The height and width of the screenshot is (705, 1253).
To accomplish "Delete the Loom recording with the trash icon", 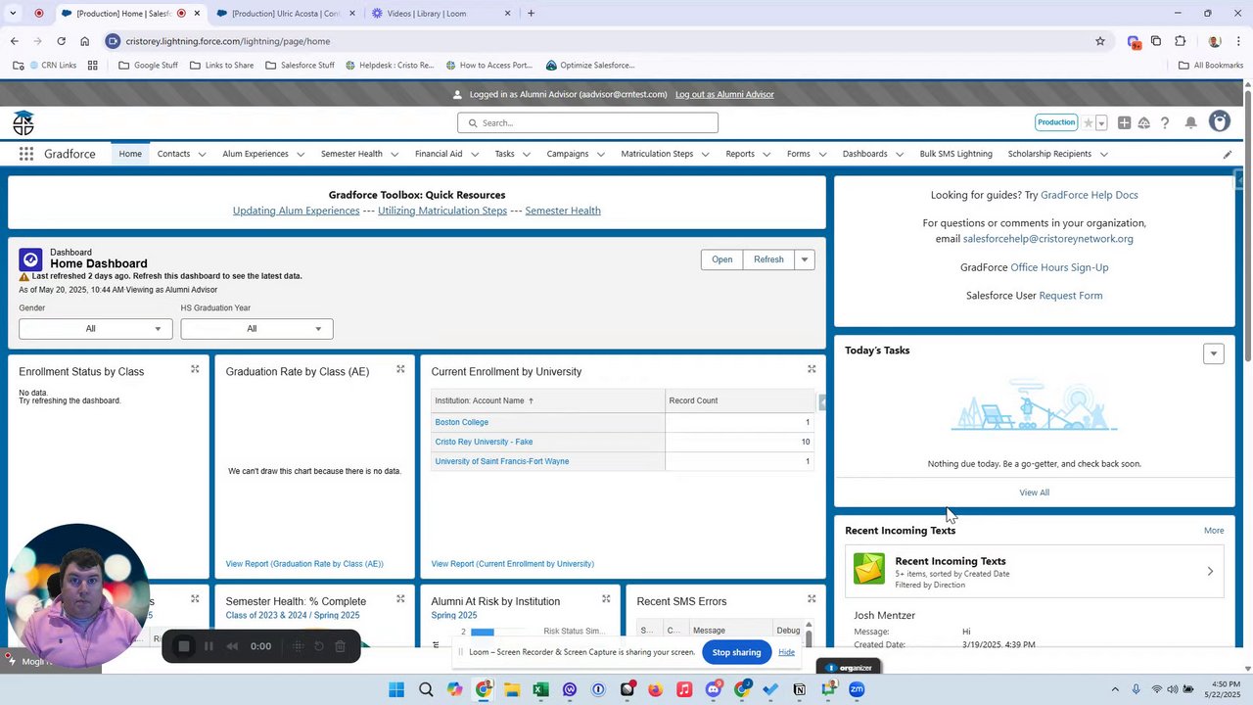I will [341, 646].
